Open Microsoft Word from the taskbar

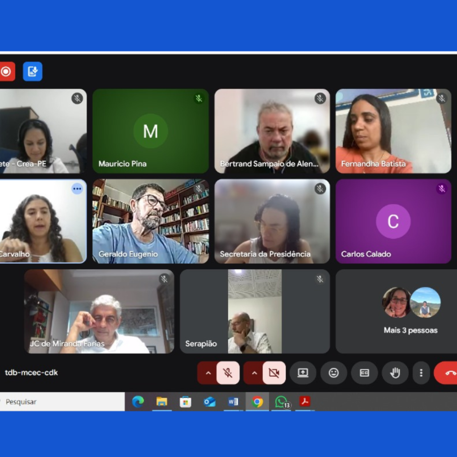pos(233,402)
